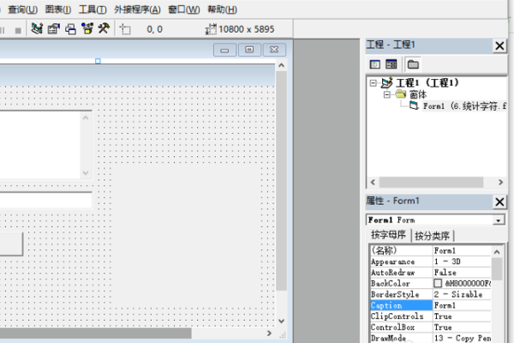Open the 外接程序(A) menu

coord(137,9)
